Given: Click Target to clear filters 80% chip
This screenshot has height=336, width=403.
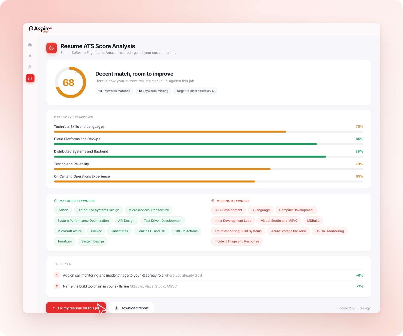Looking at the screenshot, I should coord(195,91).
